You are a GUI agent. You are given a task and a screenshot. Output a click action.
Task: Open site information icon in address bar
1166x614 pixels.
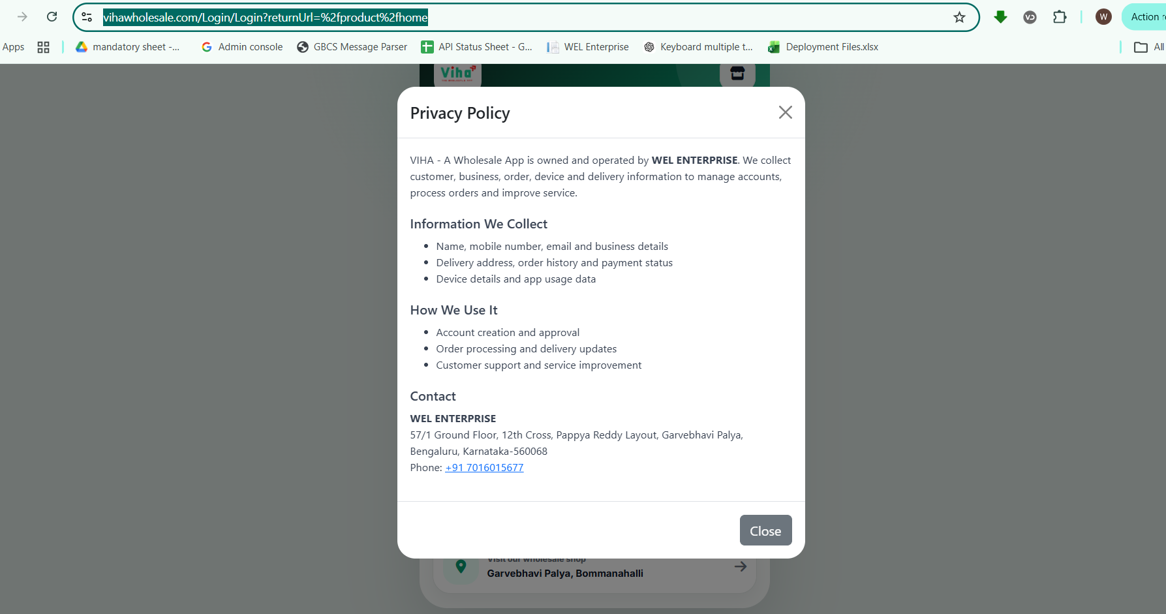87,17
